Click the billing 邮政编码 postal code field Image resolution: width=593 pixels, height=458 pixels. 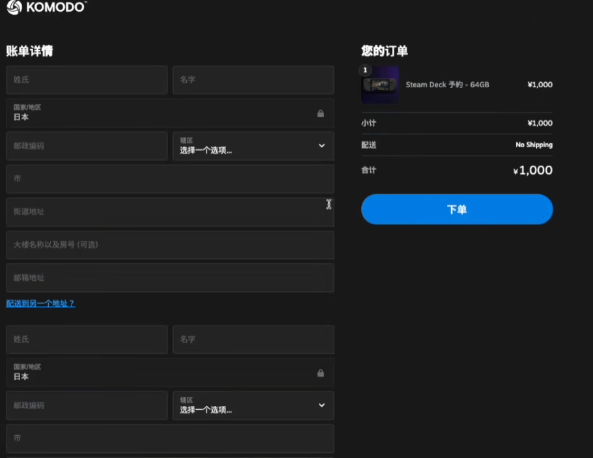point(87,146)
